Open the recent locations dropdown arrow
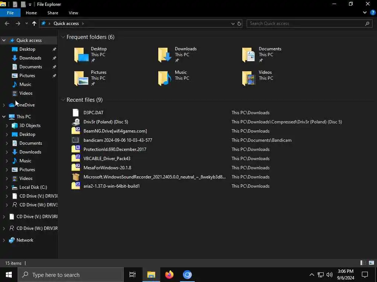This screenshot has height=282, width=377. [27, 23]
